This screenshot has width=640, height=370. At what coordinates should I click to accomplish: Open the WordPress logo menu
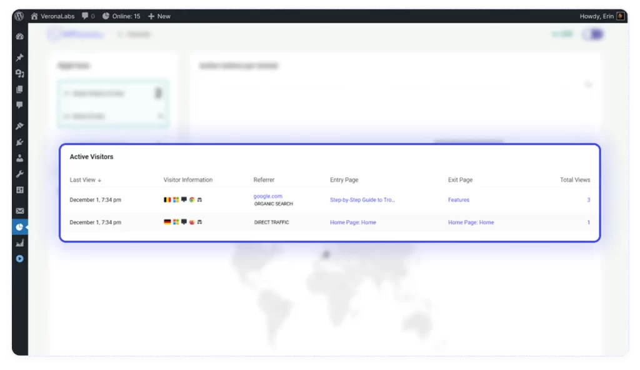(x=19, y=16)
